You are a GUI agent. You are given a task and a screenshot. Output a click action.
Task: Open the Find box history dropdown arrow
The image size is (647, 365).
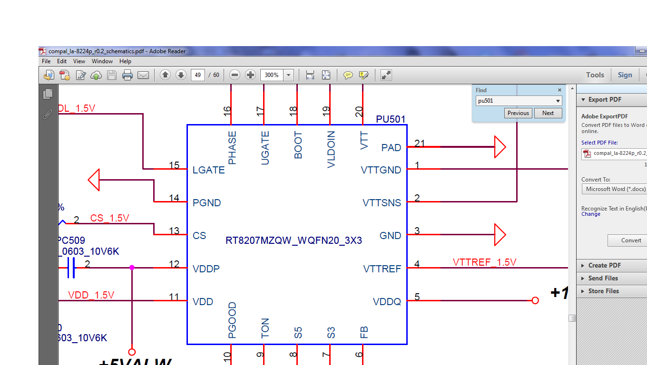[558, 101]
